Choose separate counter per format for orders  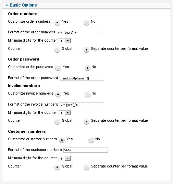coord(86,50)
